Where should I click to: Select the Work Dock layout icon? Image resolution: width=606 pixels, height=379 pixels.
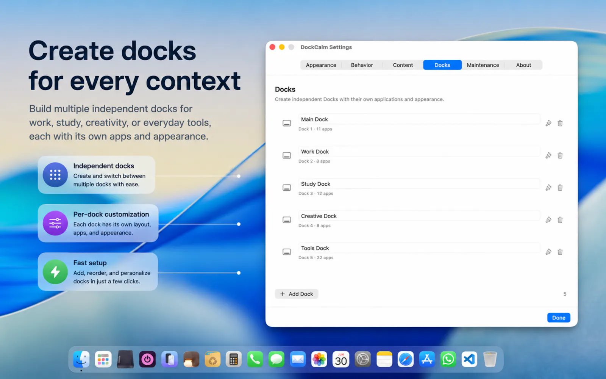coord(287,155)
